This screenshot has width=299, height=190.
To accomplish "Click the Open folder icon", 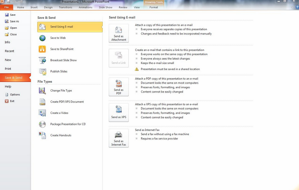I will 7,28.
